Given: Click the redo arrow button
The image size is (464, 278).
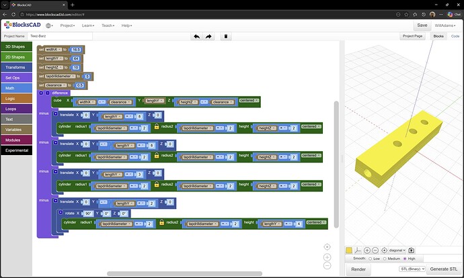Looking at the screenshot, I should (208, 36).
